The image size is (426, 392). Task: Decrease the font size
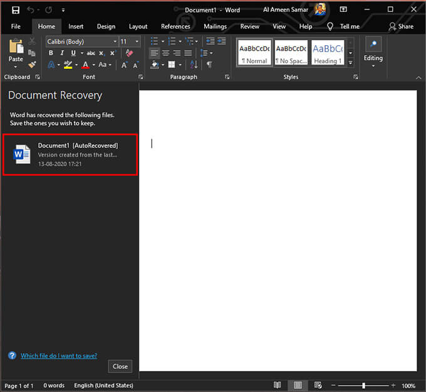tap(135, 65)
